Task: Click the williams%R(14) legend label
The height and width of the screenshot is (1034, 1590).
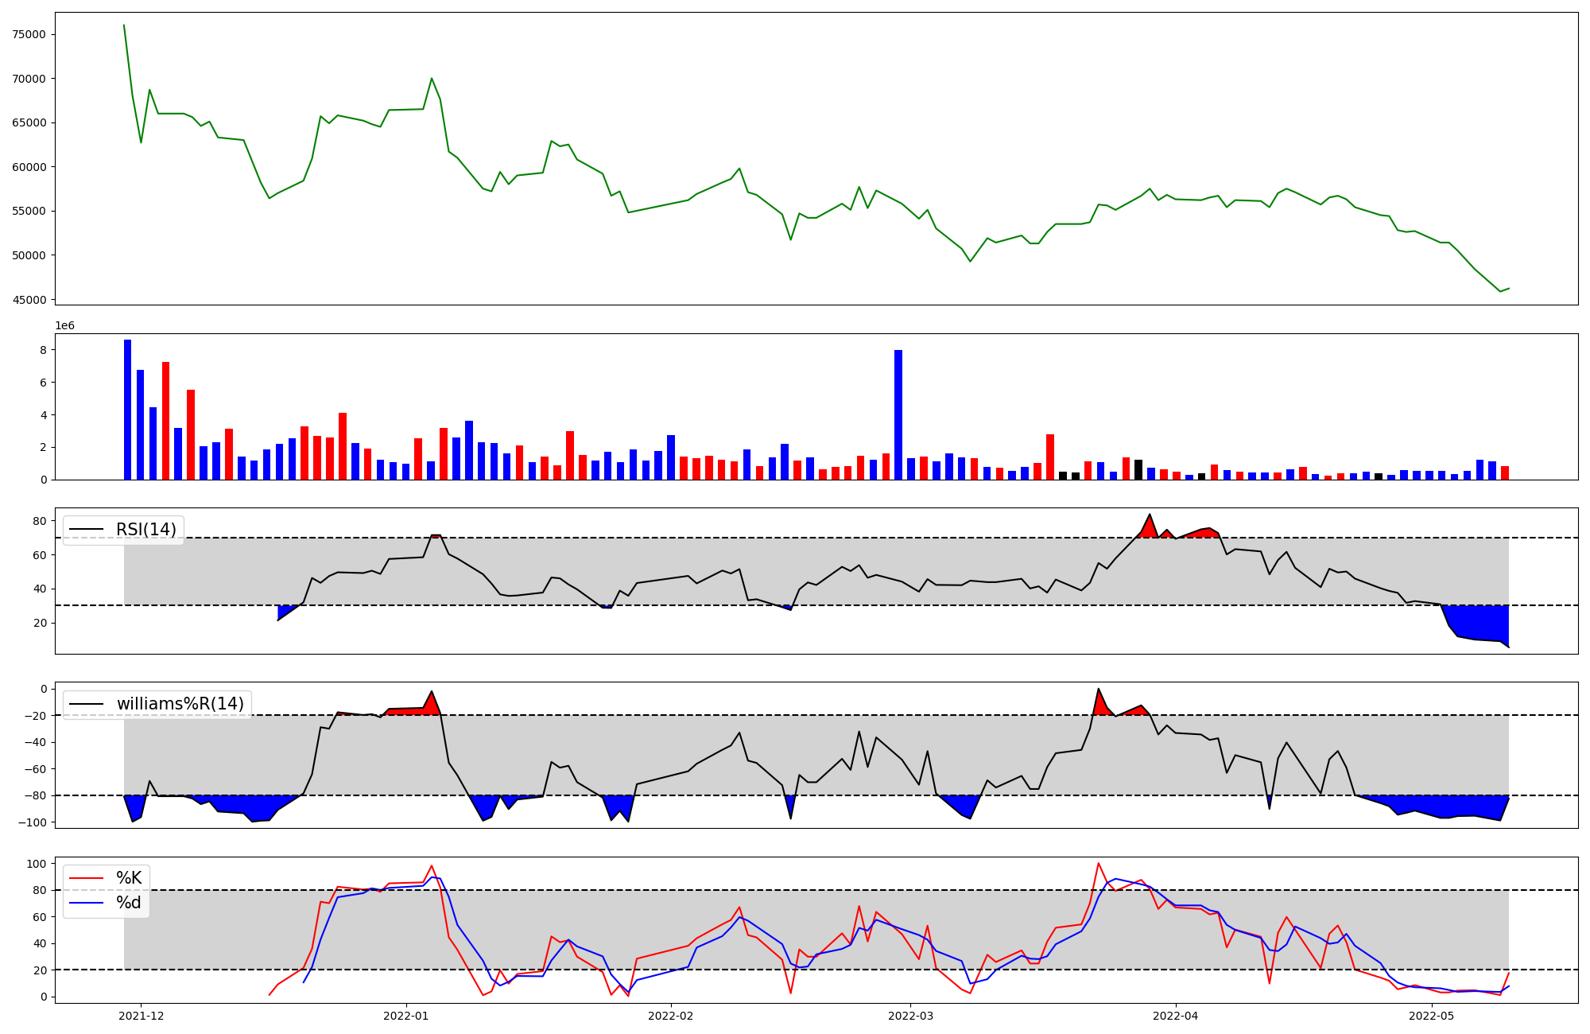Action: tap(180, 704)
